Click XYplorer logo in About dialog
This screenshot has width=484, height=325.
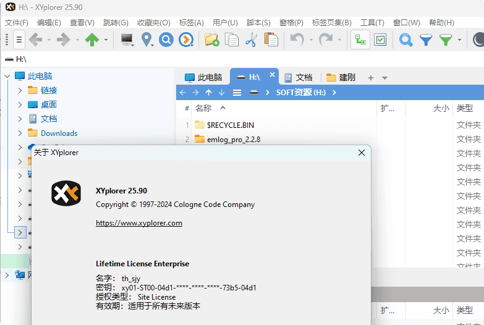pos(66,193)
